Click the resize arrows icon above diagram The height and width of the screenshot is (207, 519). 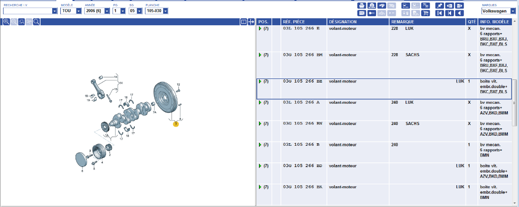pyautogui.click(x=251, y=22)
